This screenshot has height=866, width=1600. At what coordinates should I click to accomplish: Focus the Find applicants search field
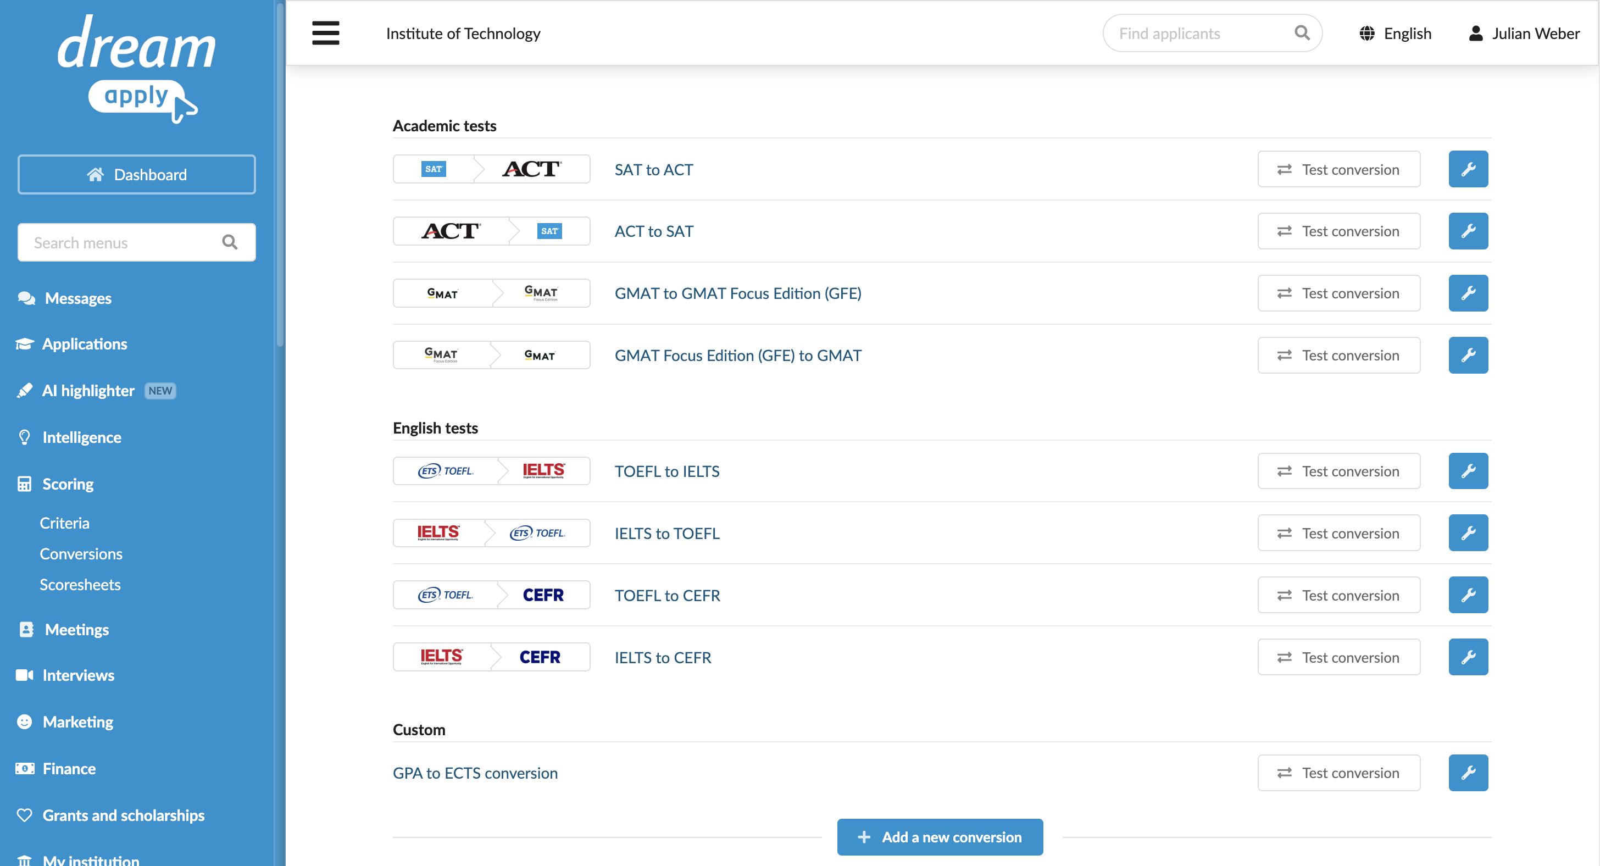[1212, 33]
